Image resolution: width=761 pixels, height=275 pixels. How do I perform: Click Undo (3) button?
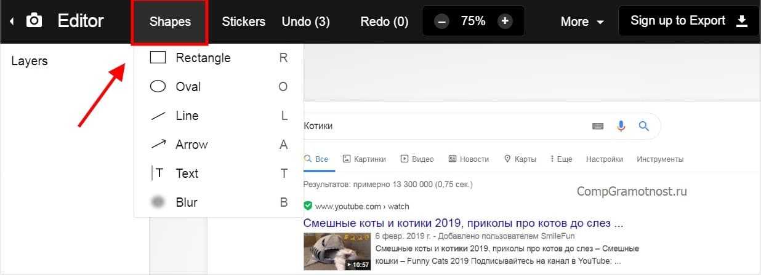[x=305, y=22]
